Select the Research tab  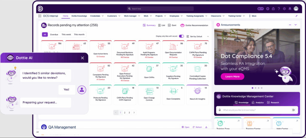click(273, 102)
